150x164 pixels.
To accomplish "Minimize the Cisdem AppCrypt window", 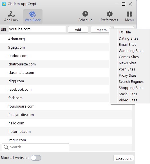I will (x=117, y=4).
